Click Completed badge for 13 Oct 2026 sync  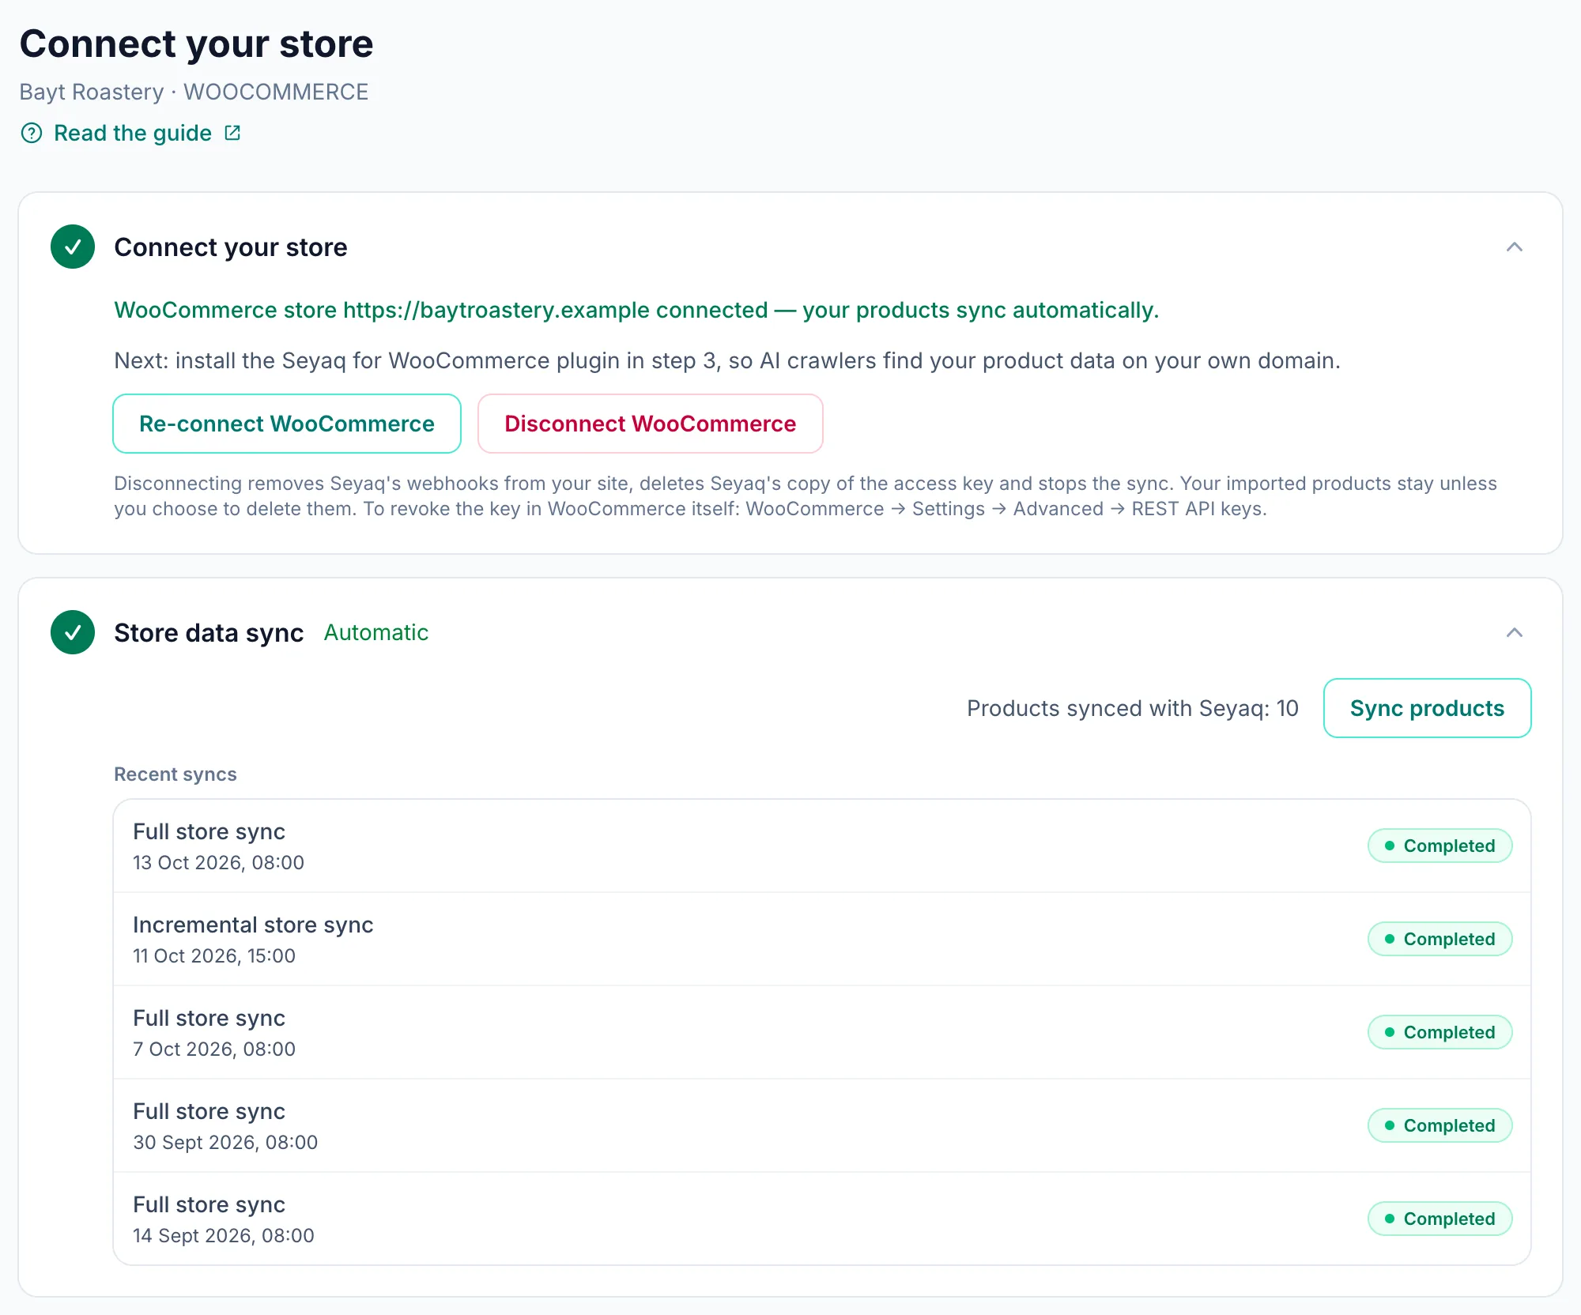(x=1440, y=846)
